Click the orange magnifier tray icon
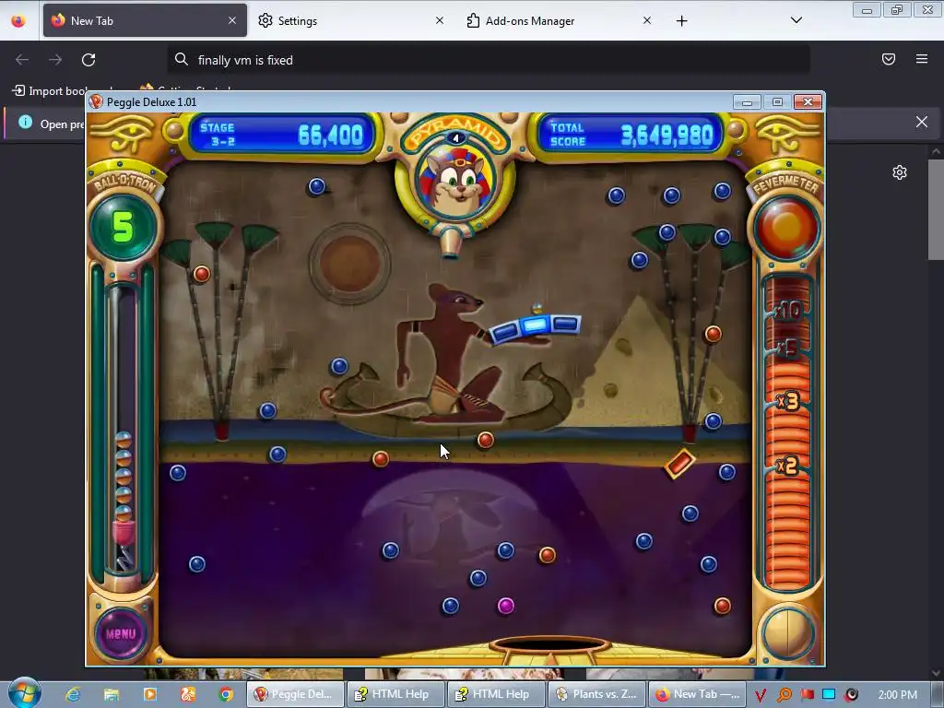The image size is (944, 708). click(784, 695)
